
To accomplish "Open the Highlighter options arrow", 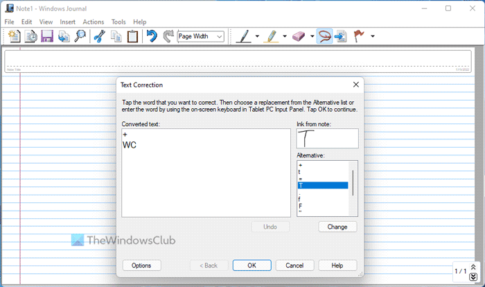I will point(285,36).
